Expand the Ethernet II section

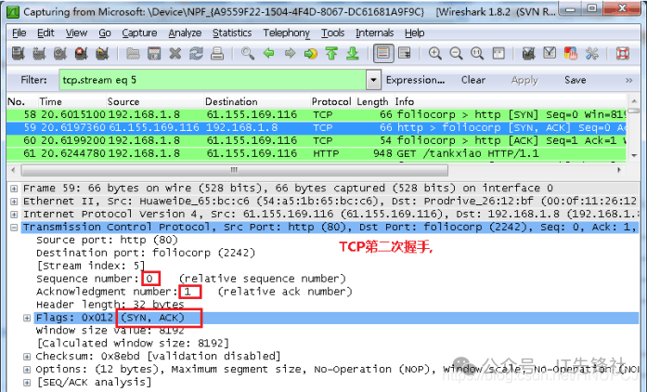[x=13, y=201]
